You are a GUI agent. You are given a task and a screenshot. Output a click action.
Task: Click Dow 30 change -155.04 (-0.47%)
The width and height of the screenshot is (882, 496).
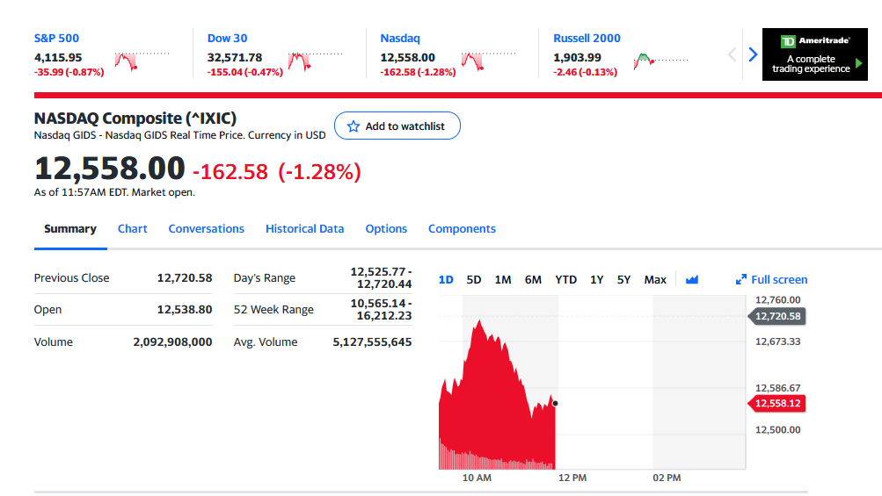tap(244, 73)
